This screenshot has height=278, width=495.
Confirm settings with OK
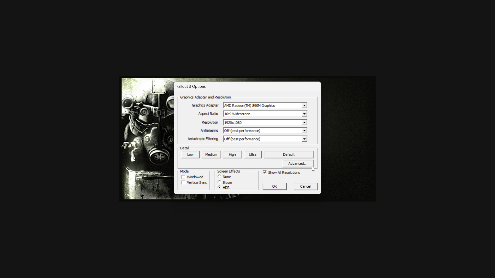click(x=274, y=186)
